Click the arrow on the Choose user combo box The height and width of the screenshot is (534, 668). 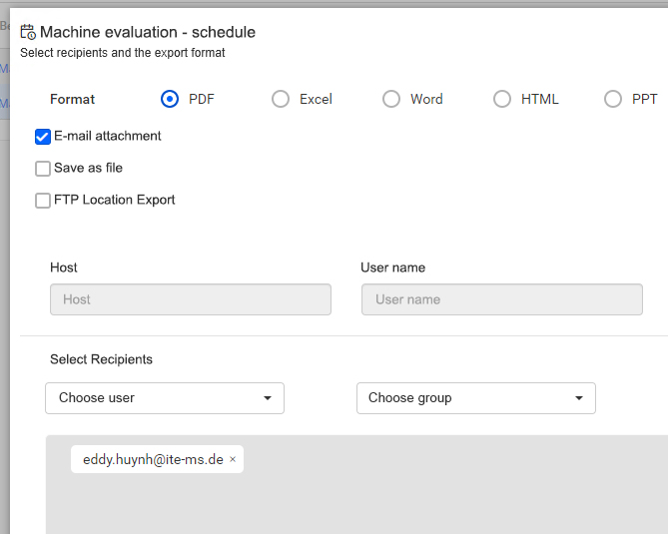click(x=267, y=398)
